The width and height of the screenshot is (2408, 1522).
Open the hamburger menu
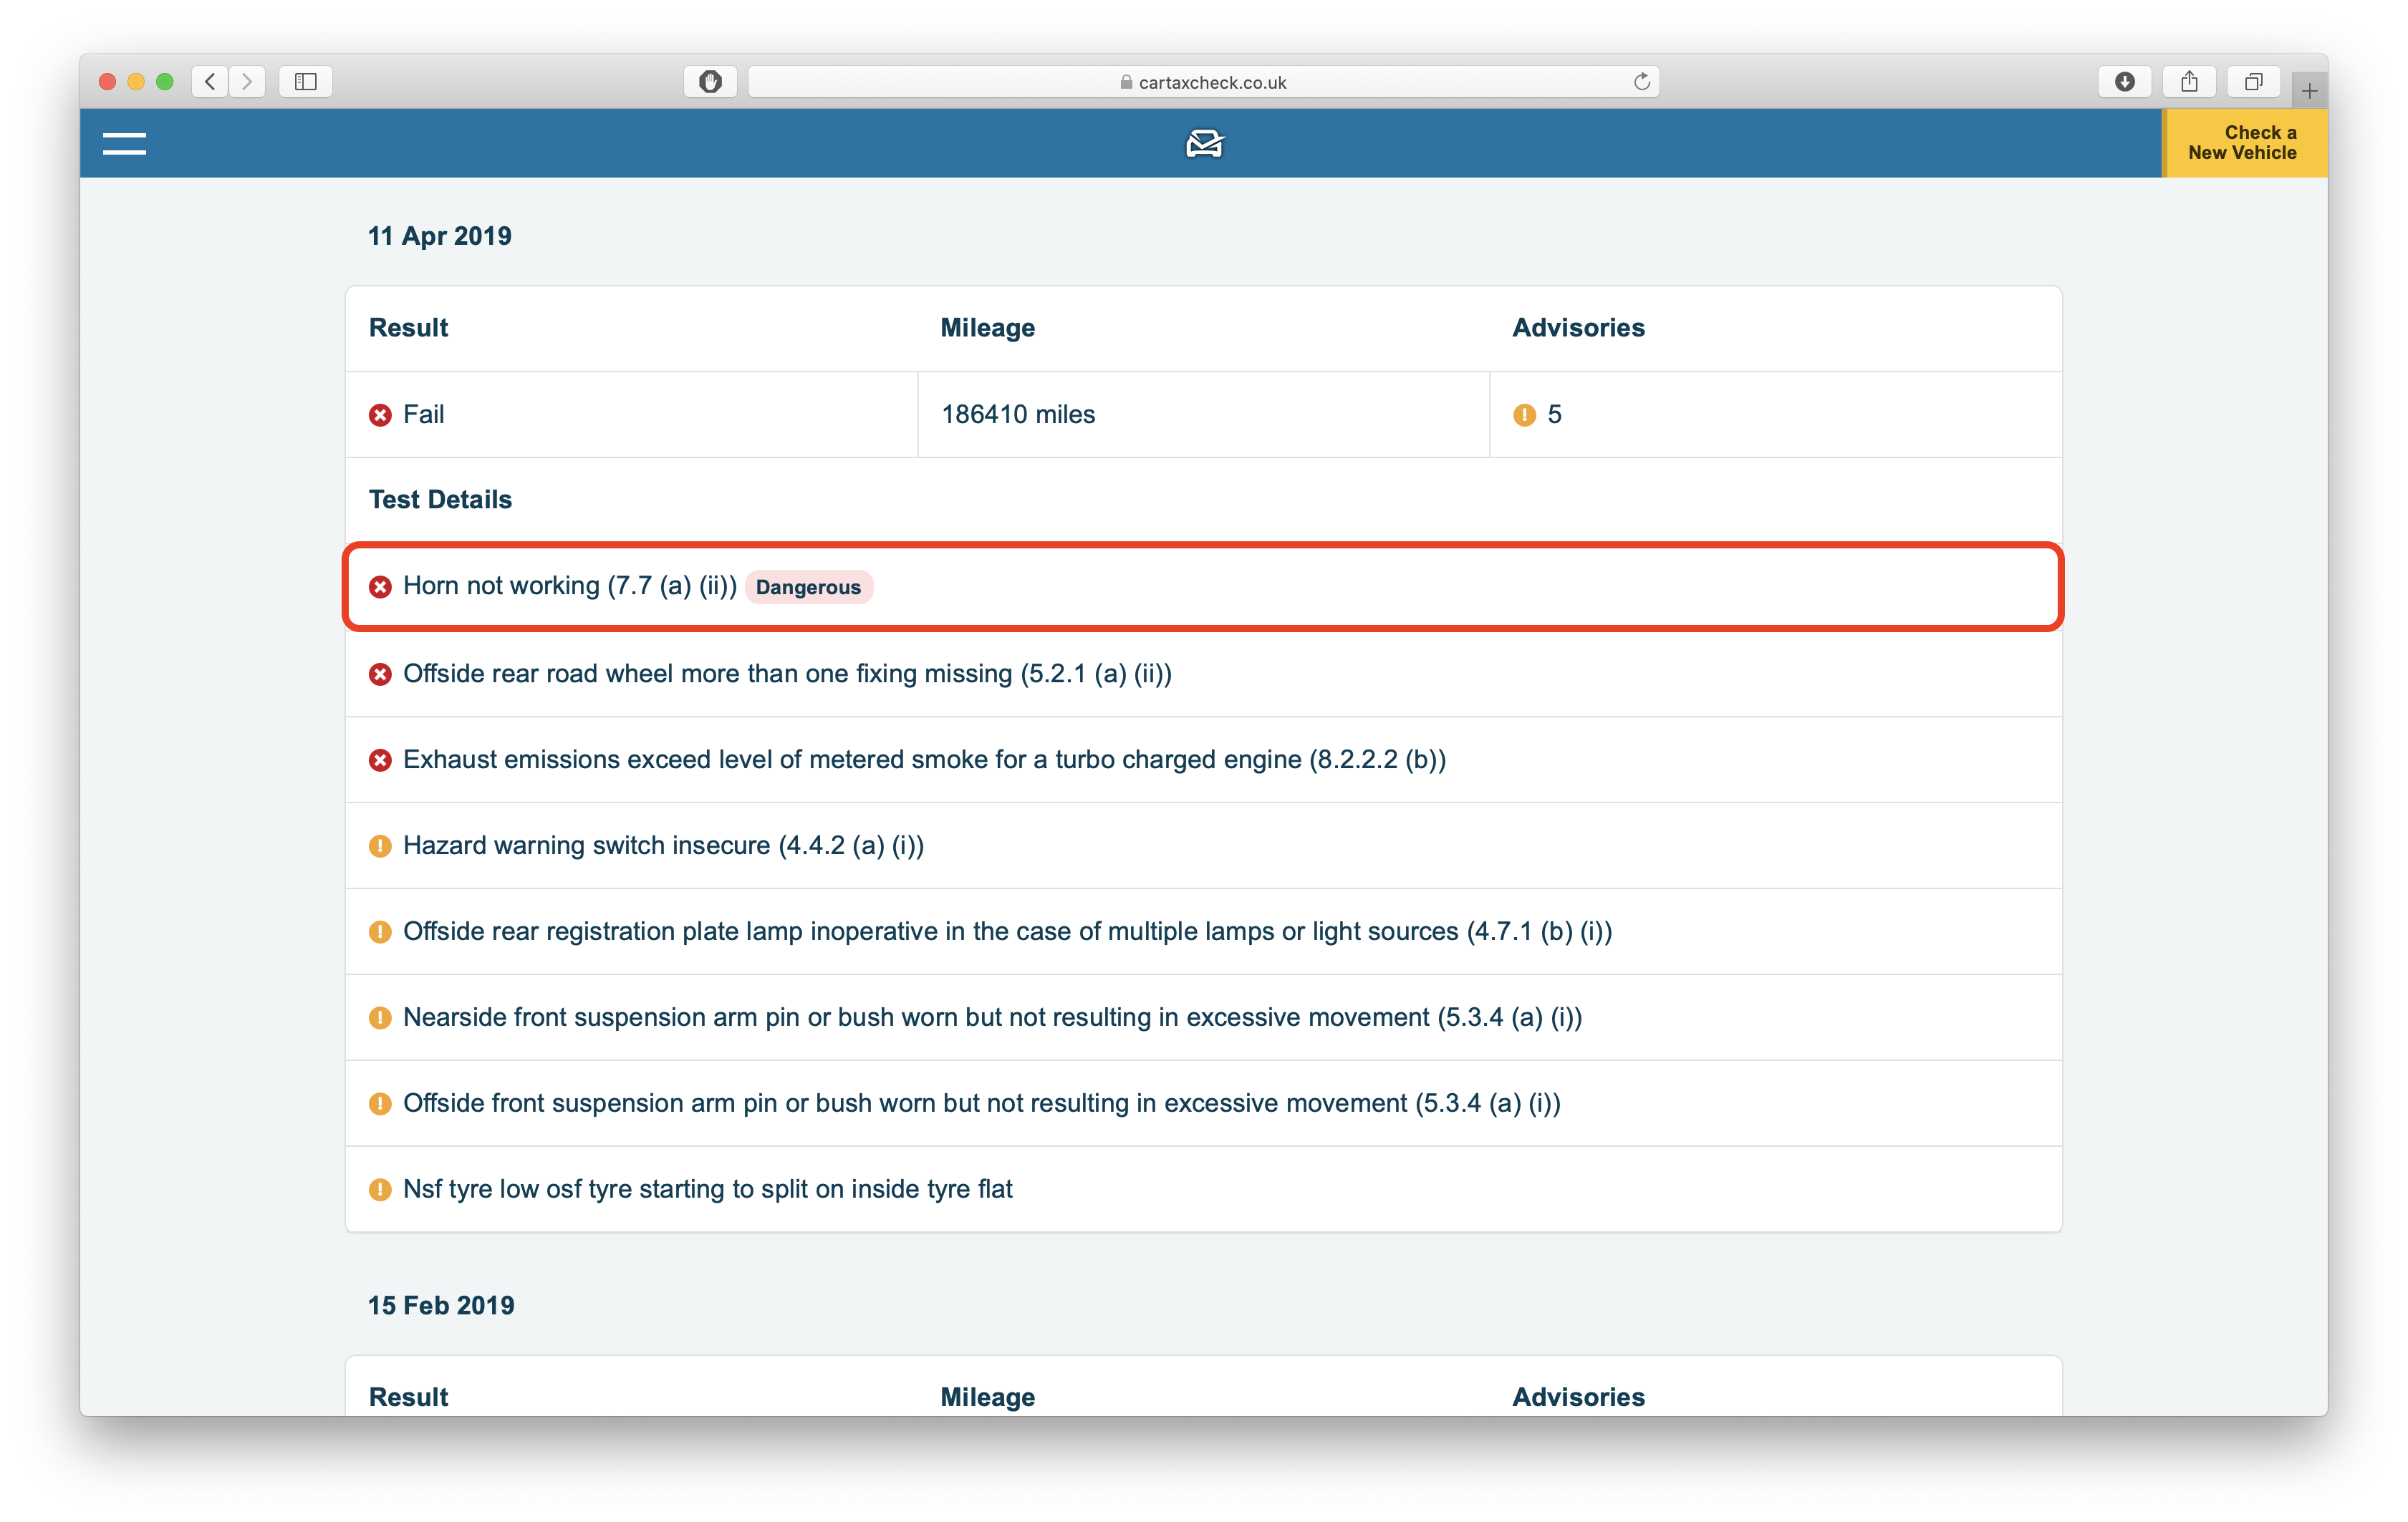tap(124, 144)
